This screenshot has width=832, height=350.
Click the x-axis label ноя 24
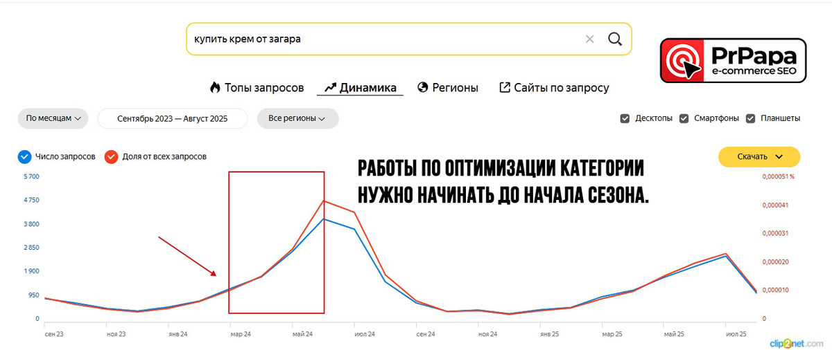coord(487,333)
